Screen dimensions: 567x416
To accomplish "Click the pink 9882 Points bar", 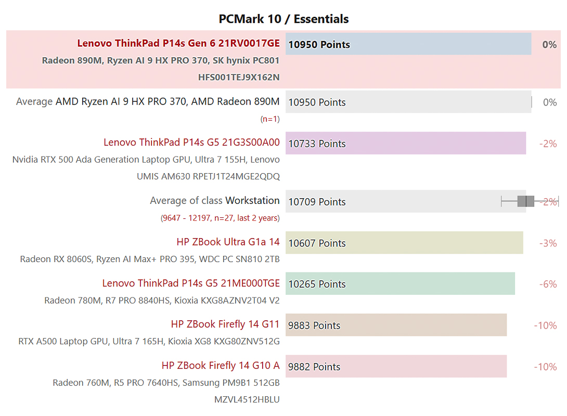I will click(396, 366).
